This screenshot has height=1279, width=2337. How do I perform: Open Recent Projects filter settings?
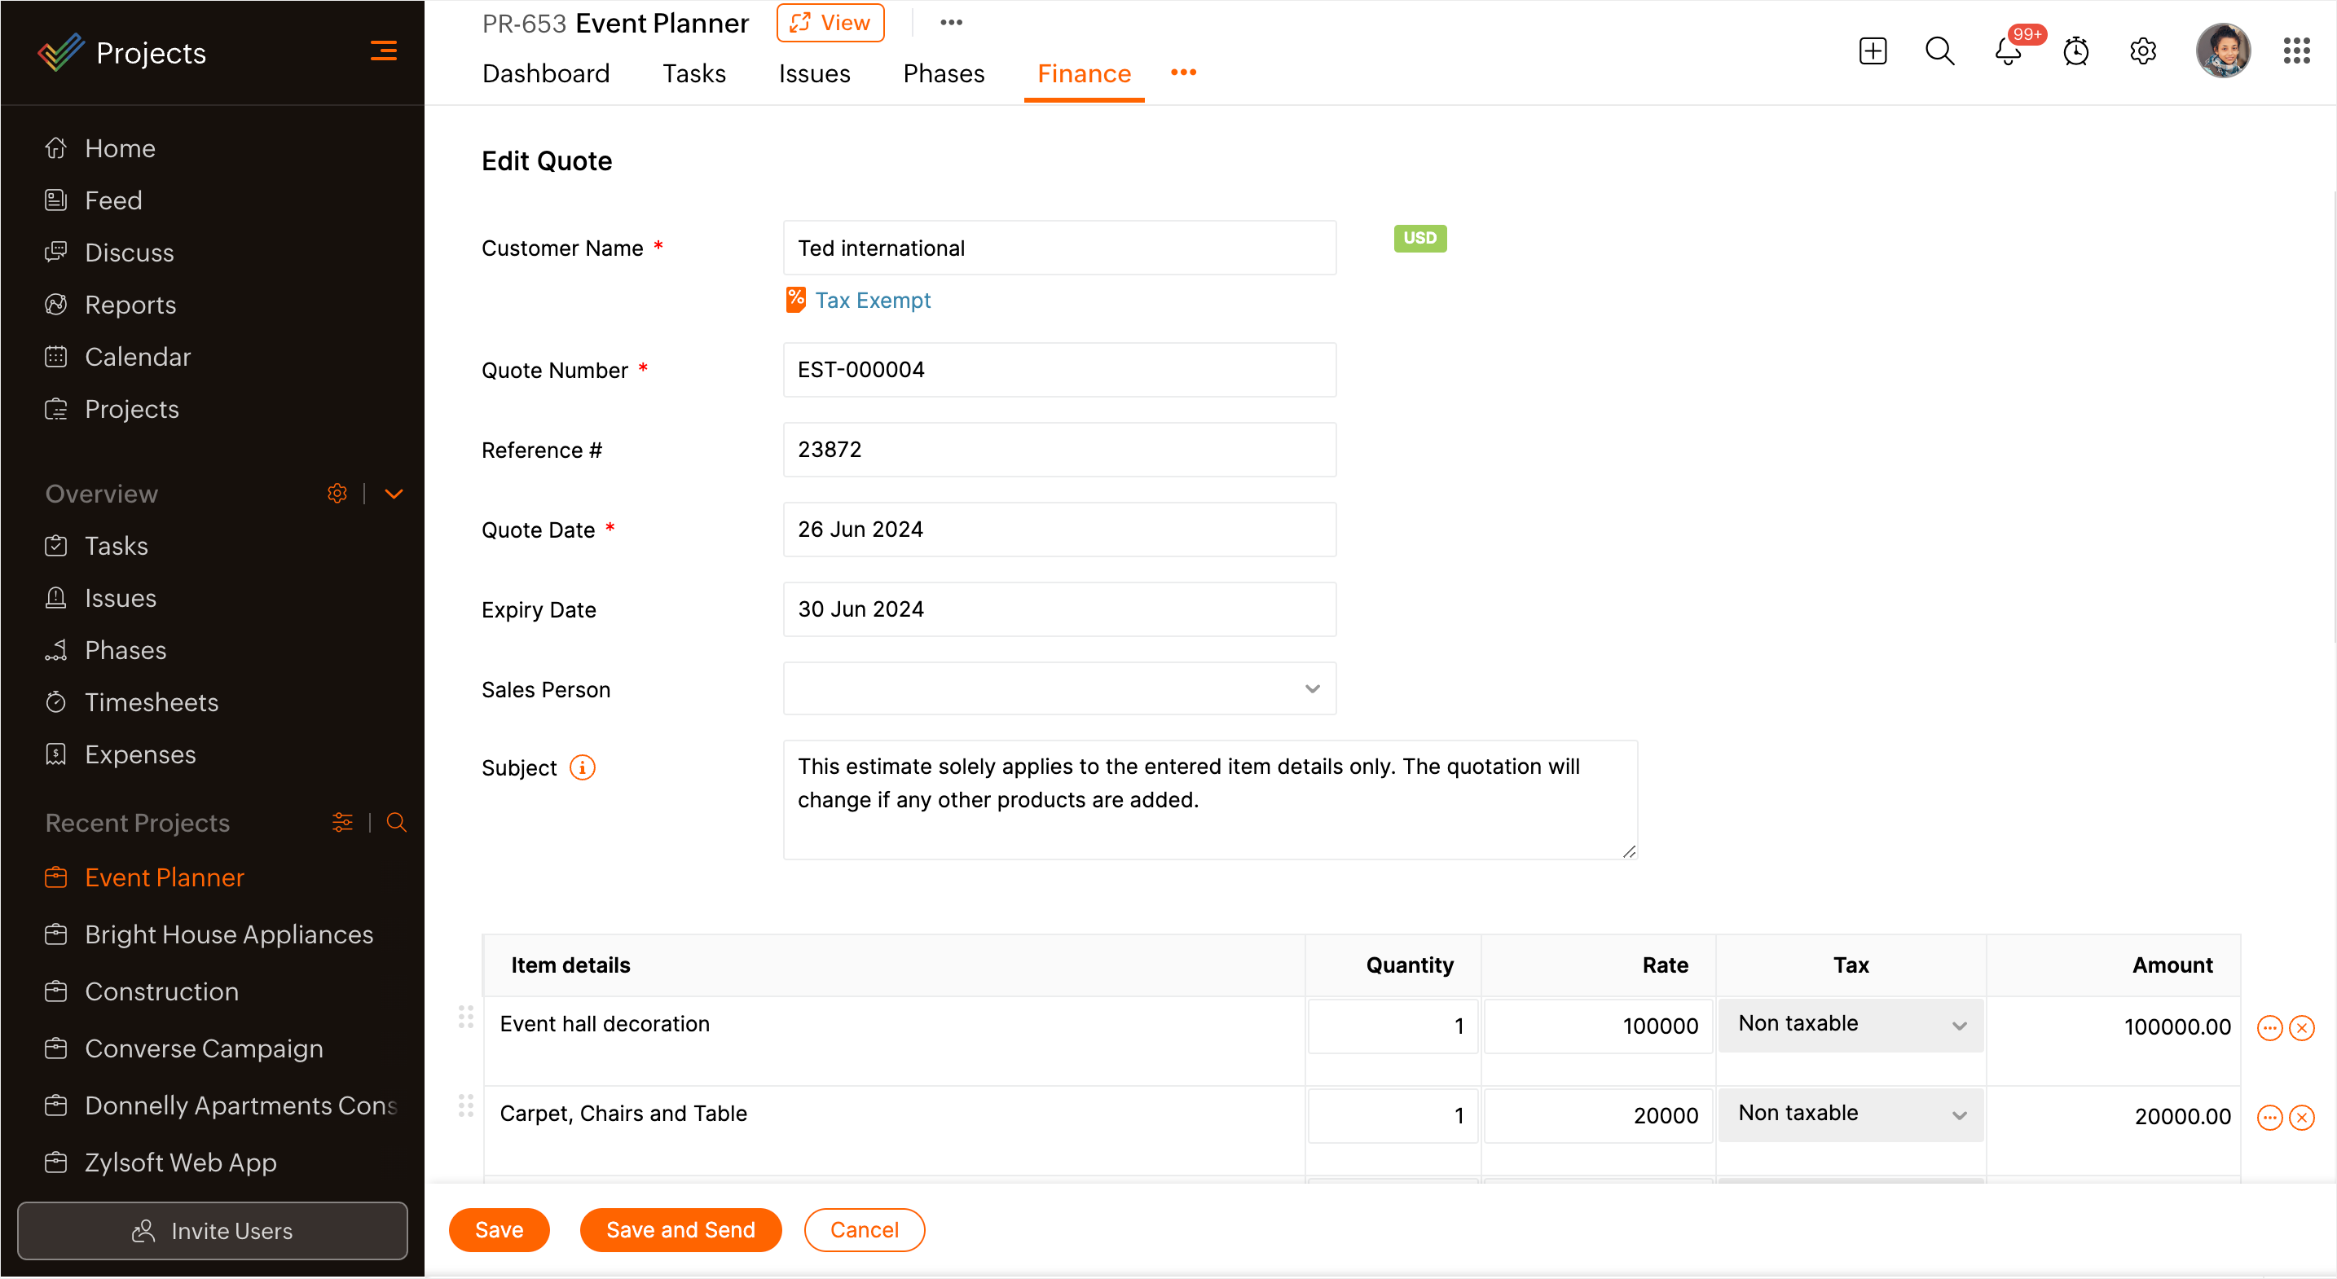pyautogui.click(x=342, y=822)
